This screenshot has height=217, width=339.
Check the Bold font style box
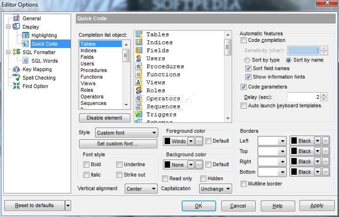86,164
